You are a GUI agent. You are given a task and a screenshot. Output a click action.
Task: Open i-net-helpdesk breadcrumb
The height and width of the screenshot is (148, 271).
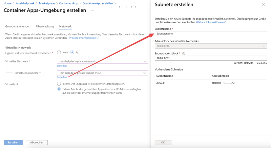point(25,3)
